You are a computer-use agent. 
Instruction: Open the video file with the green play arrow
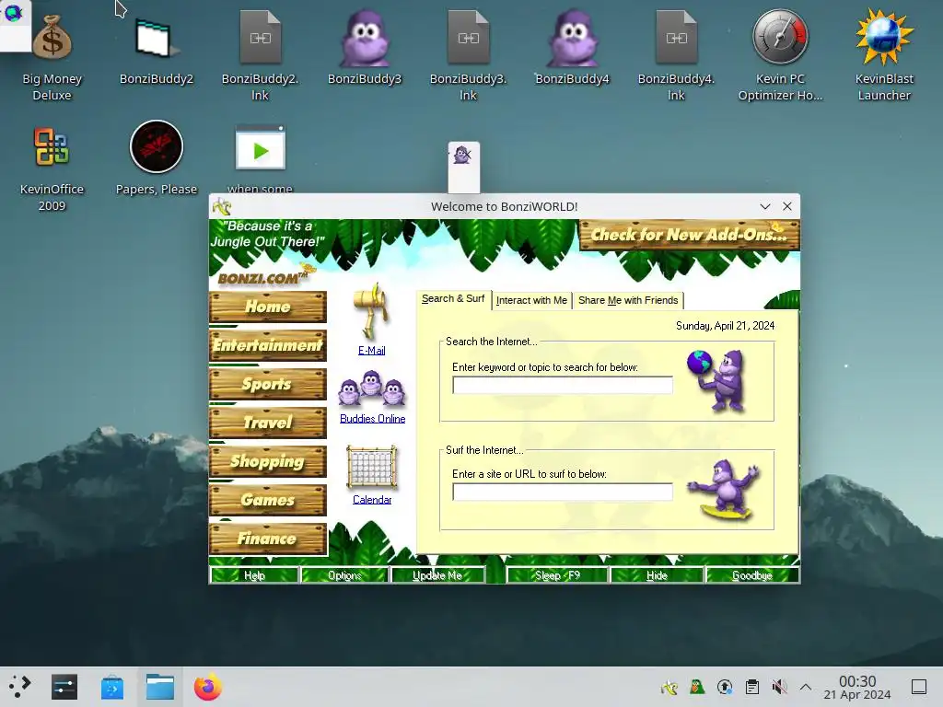[x=260, y=148]
